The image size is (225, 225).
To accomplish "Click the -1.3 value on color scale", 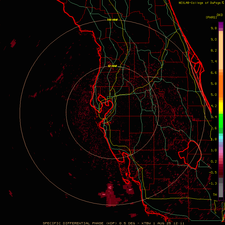I will 213,183.
